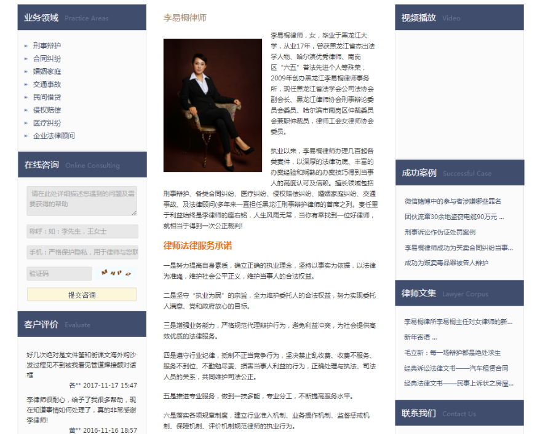The image size is (548, 434).
Task: Refresh the captcha verification image
Action: (116, 273)
